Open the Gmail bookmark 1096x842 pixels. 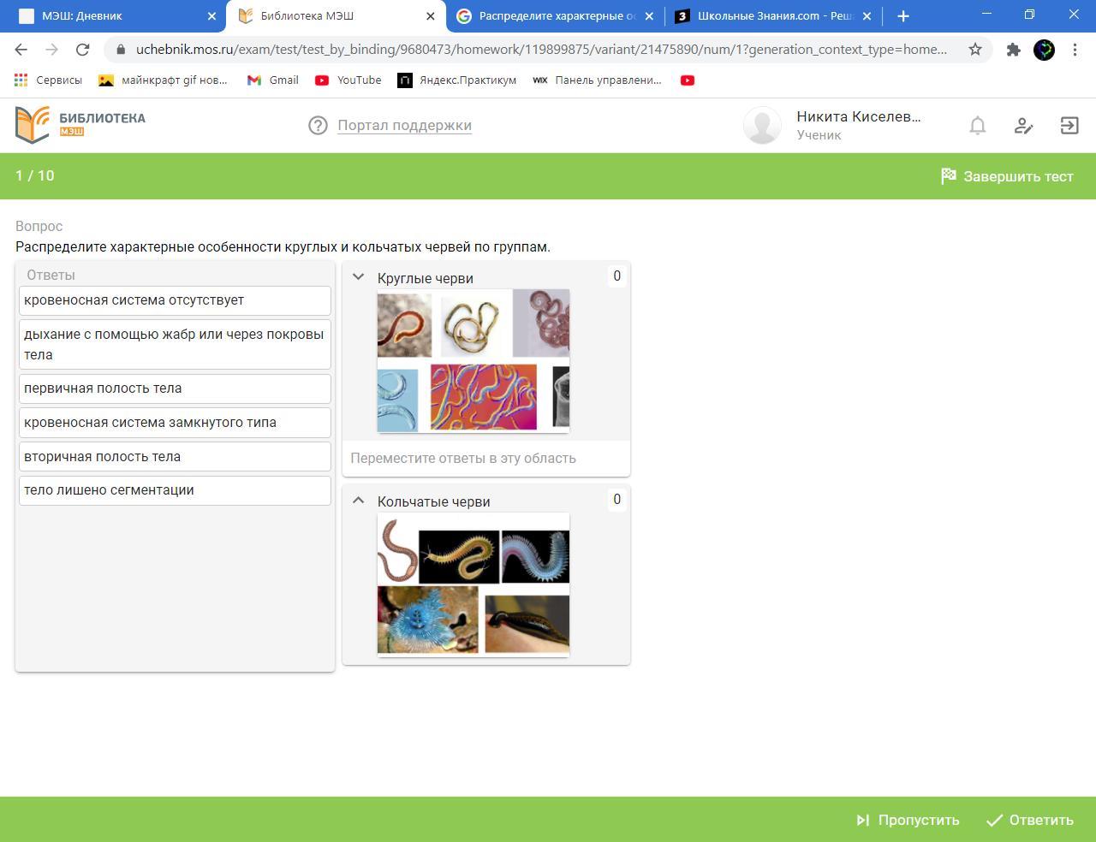pos(272,80)
